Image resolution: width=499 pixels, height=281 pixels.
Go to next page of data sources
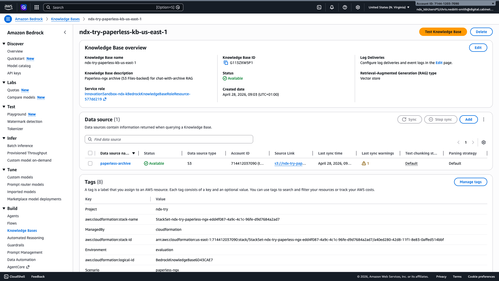tap(473, 142)
